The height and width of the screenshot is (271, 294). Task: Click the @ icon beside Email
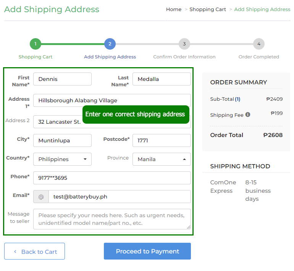[41, 197]
